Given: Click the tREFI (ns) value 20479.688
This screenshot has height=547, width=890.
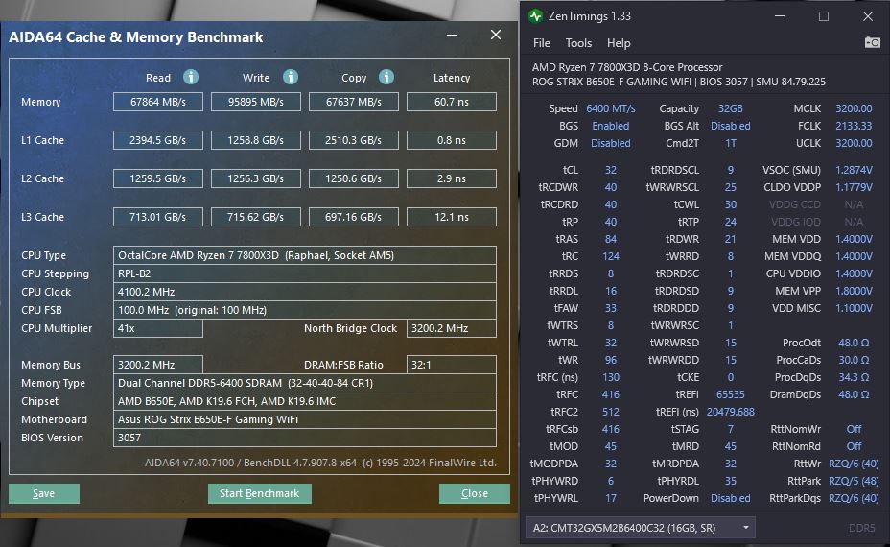Looking at the screenshot, I should [x=731, y=412].
